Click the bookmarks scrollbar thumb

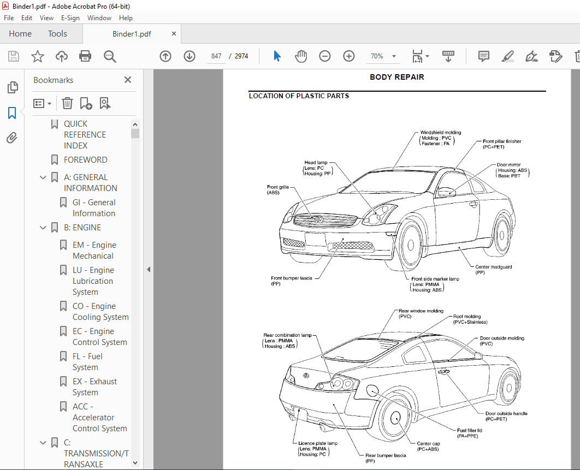tap(135, 134)
